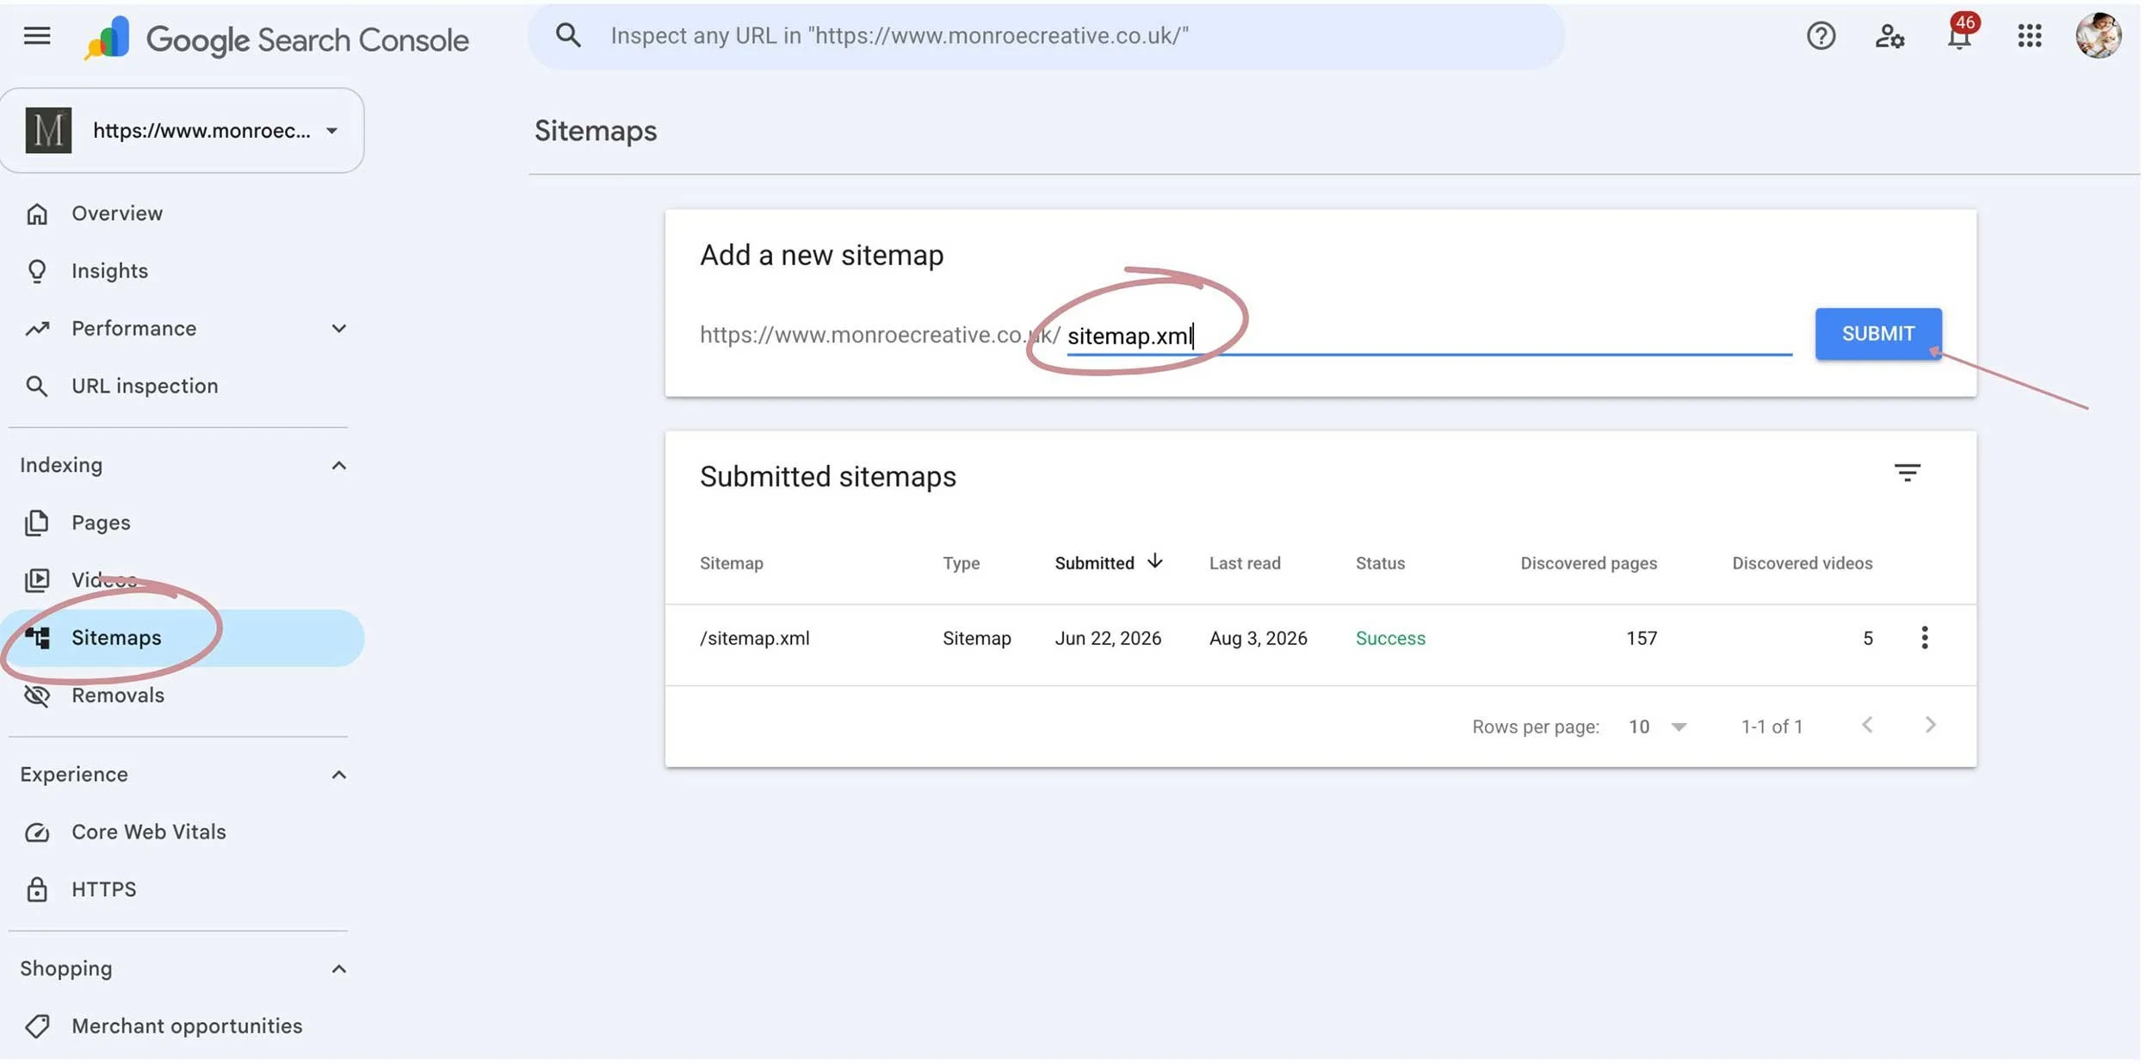
Task: Open the Help question mark icon
Action: [1821, 36]
